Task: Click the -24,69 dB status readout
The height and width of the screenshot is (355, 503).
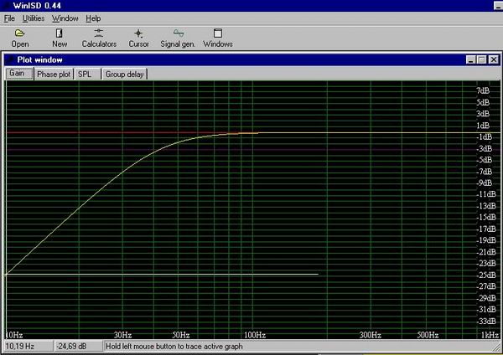Action: 78,347
